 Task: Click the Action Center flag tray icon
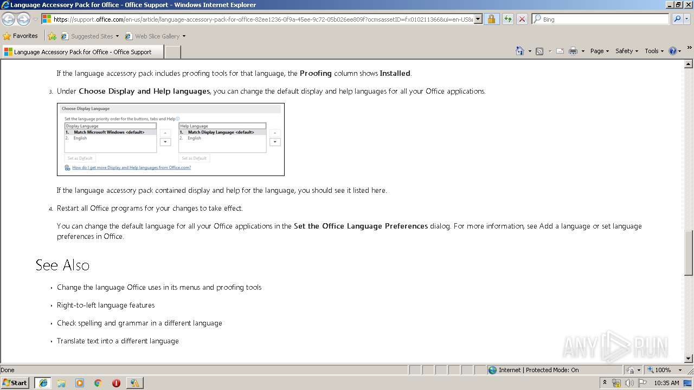[642, 383]
